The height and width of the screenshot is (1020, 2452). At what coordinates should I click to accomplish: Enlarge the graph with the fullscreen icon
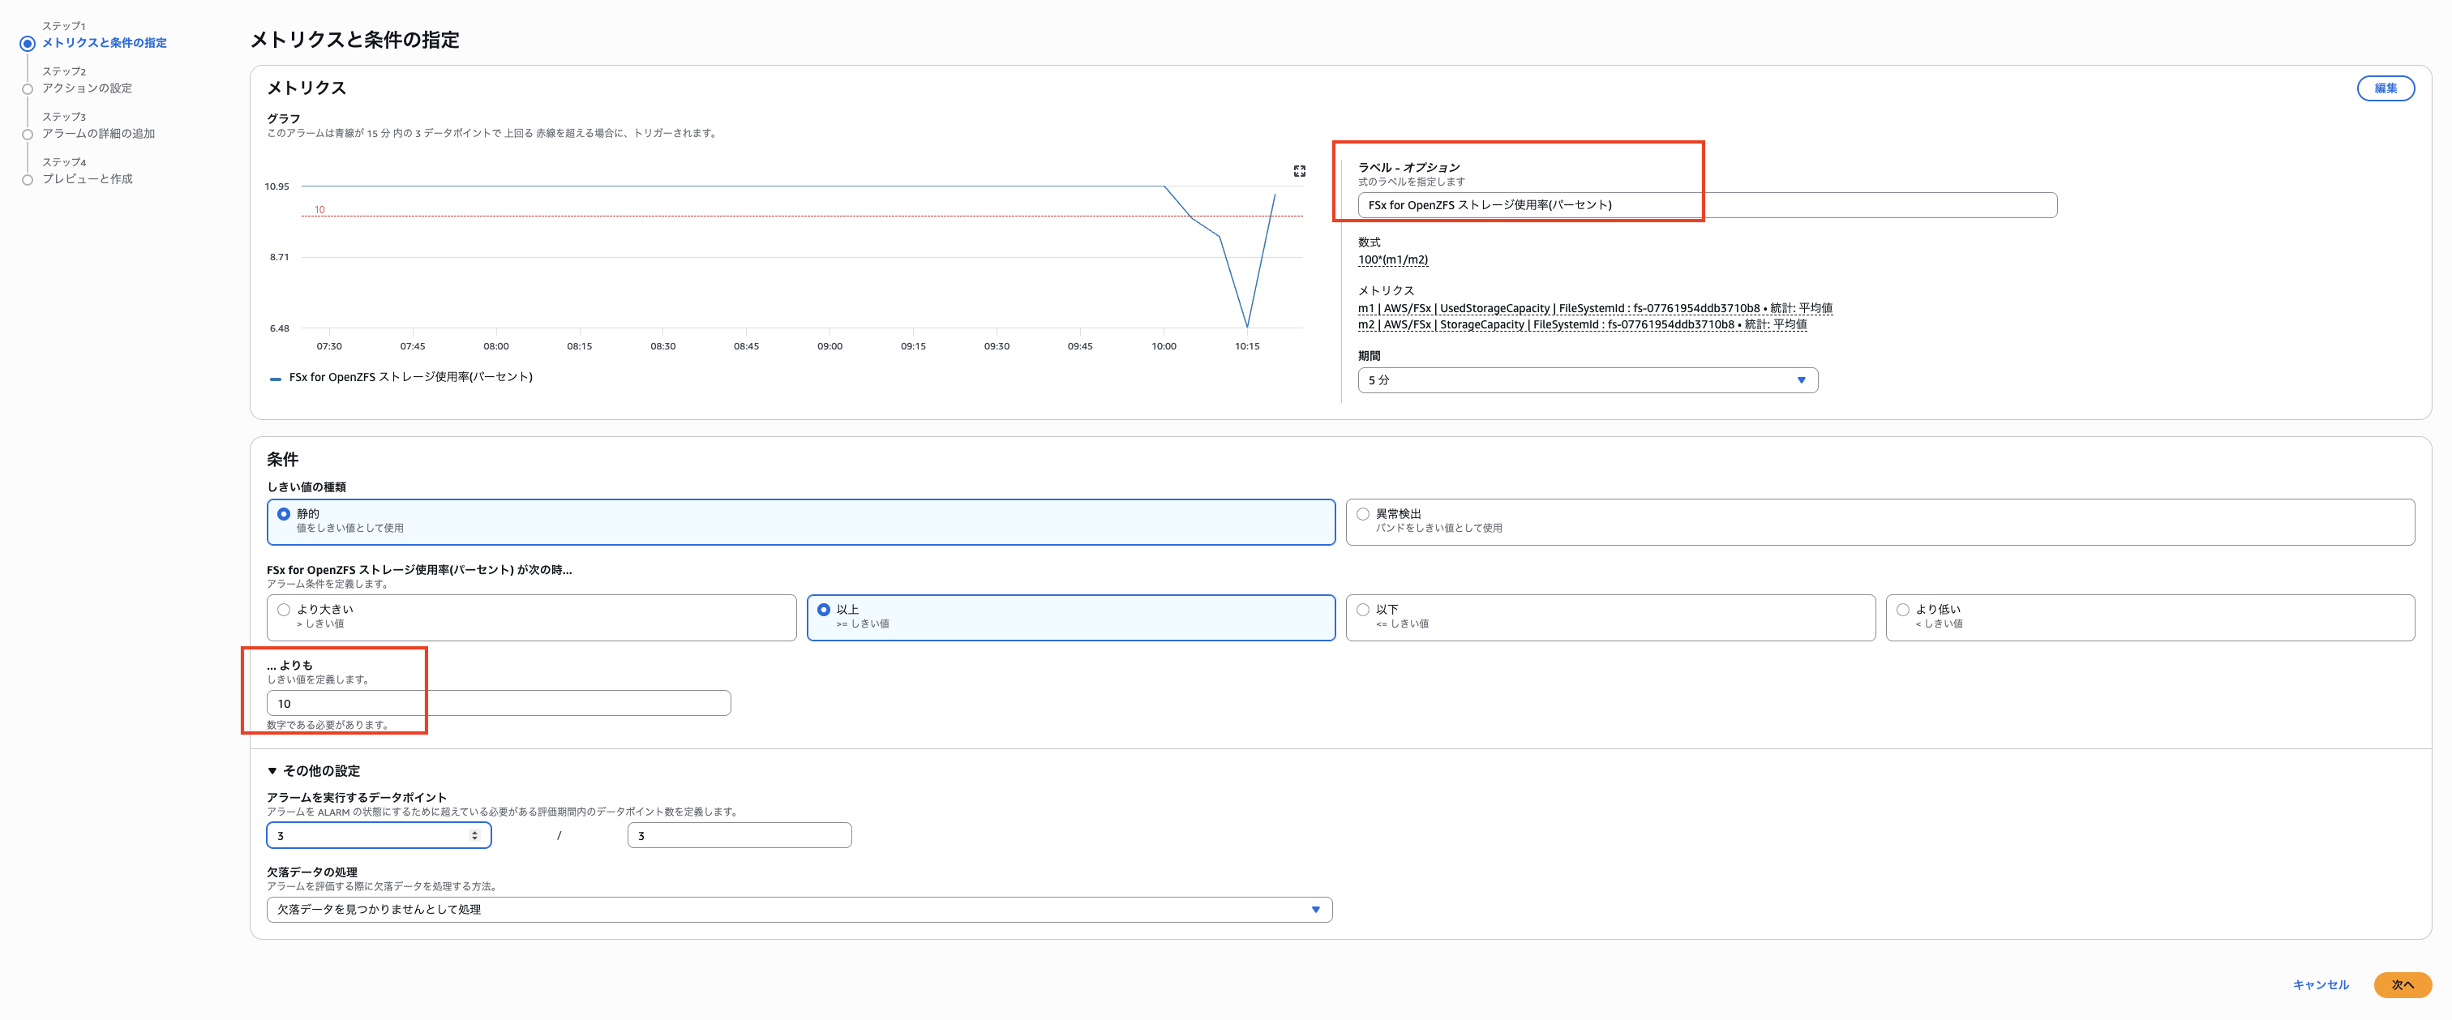[x=1299, y=171]
